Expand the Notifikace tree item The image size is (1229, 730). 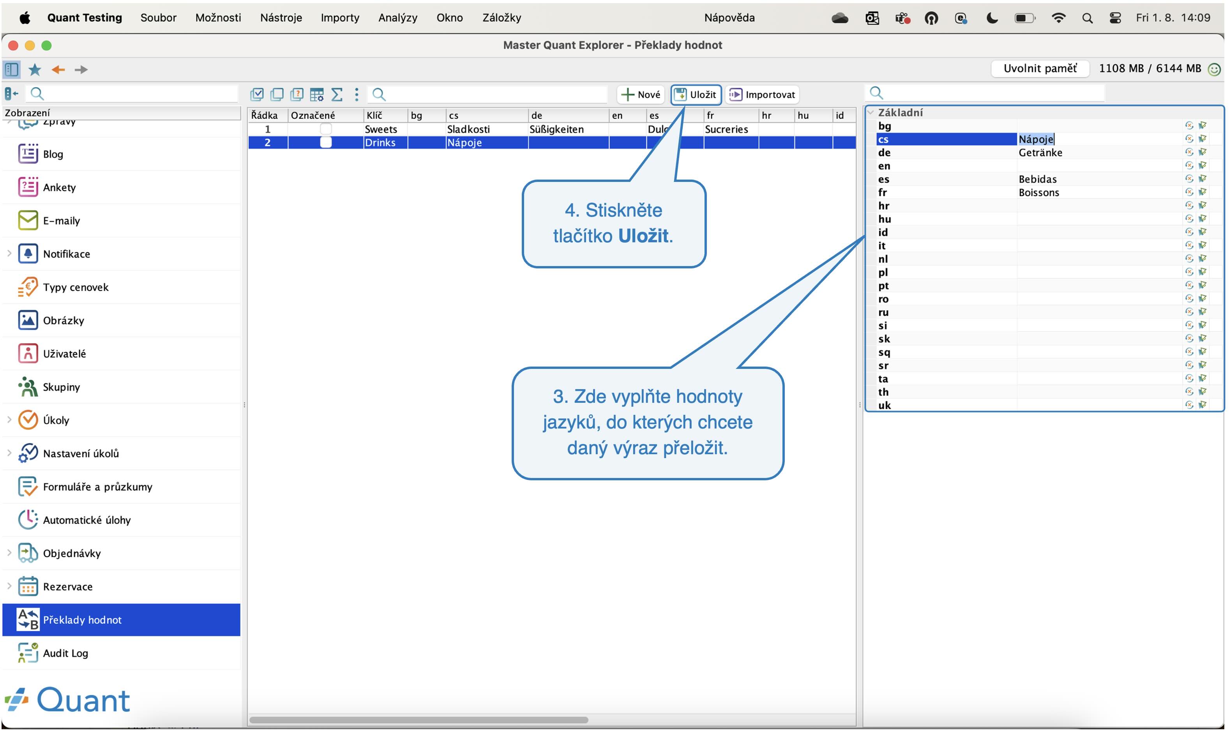[9, 253]
